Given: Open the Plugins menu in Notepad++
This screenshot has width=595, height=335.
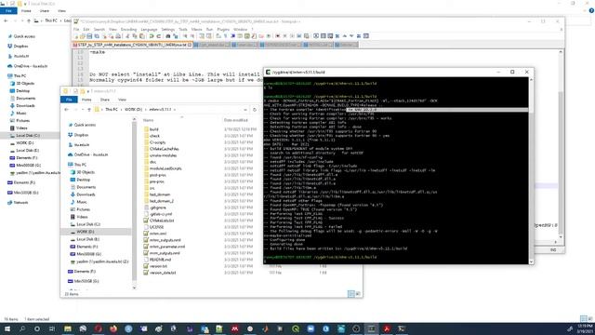Looking at the screenshot, I should [x=223, y=29].
